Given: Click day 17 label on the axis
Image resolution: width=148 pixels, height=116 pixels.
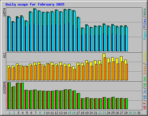Looking at the screenshot, I should click(78, 113).
